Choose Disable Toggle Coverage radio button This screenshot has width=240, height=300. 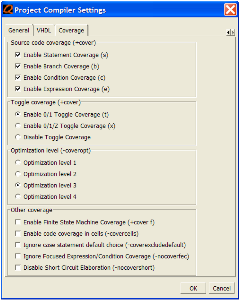point(18,137)
